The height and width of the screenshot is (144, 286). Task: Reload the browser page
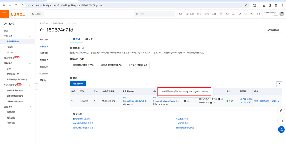tap(16, 5)
